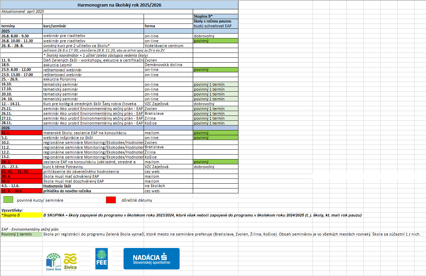
Task: Click the Živica logo image
Action: pyautogui.click(x=71, y=261)
